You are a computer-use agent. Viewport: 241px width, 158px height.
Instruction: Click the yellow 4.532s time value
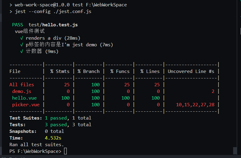pos(53,138)
